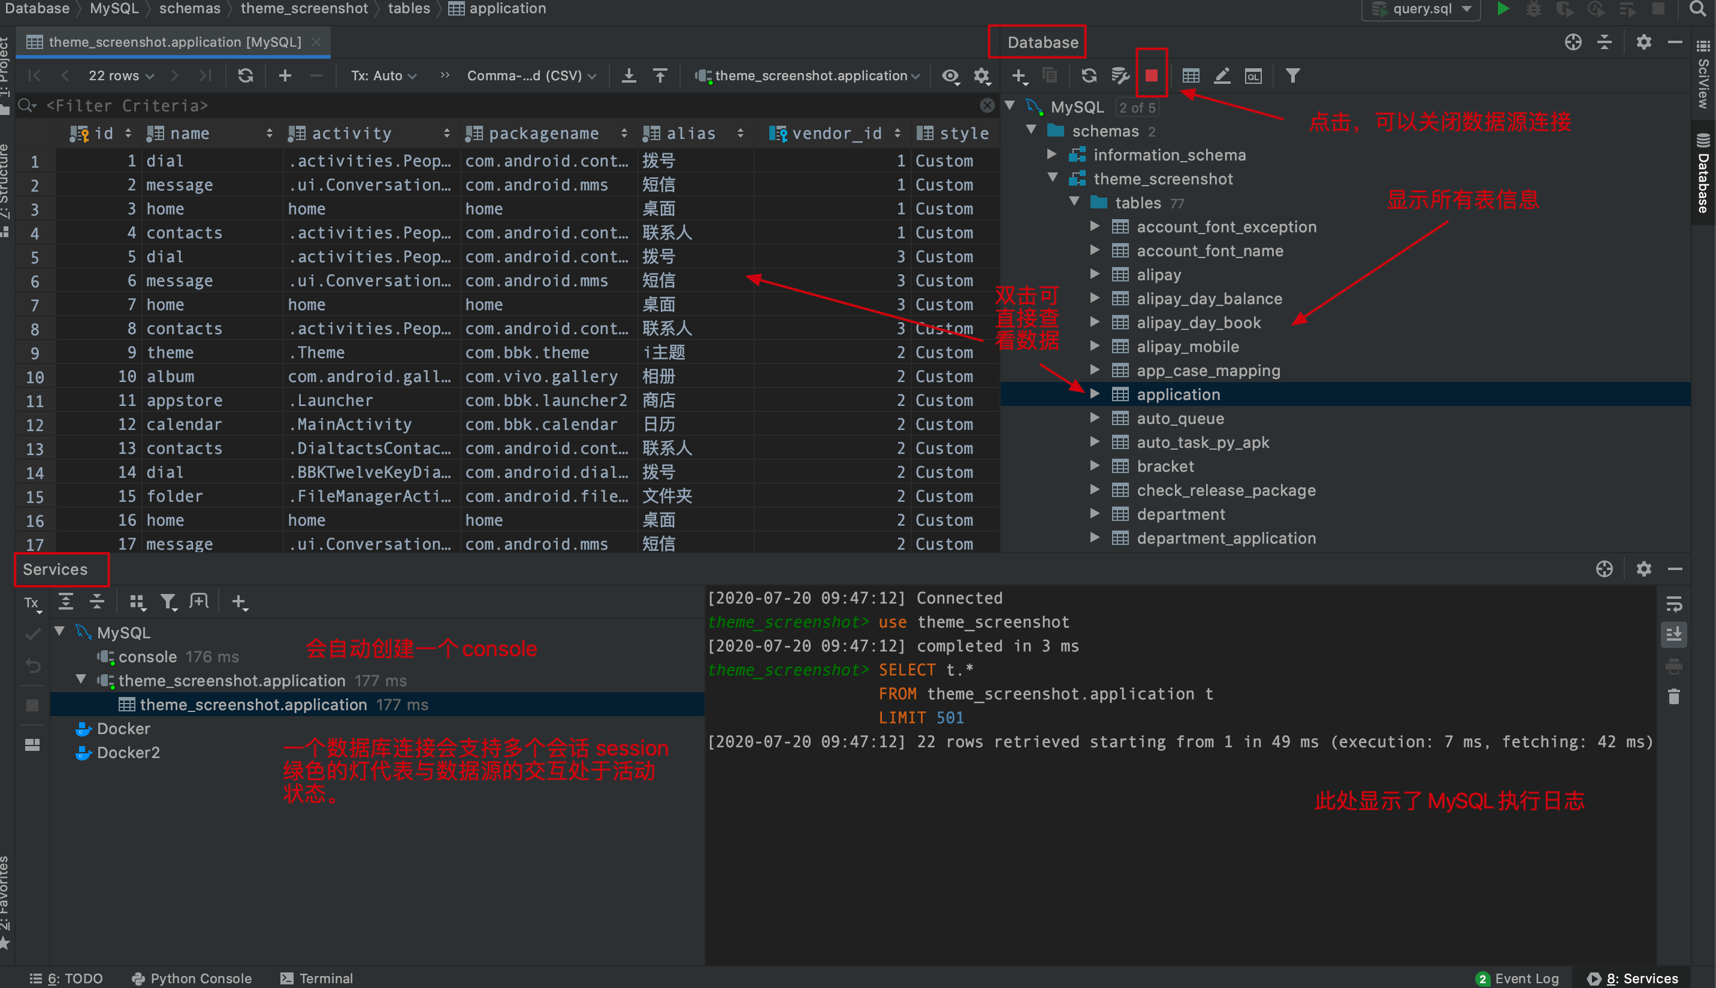Select the department_application table
This screenshot has width=1716, height=988.
click(x=1226, y=538)
